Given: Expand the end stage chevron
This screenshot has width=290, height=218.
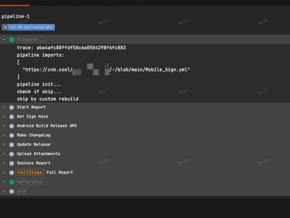Looking at the screenshot, I should [x=4, y=191].
